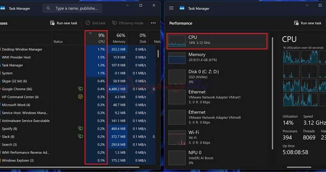Screen dimensions: 326x172
Task: Select the Skype (32 bit) (6) process
Action: click(x=78, y=81)
